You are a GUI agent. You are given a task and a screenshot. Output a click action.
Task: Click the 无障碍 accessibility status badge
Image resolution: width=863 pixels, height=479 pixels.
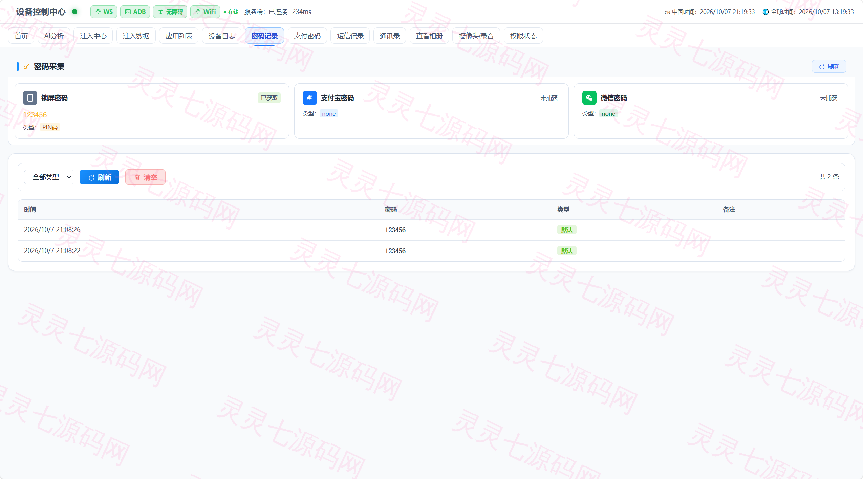coord(170,12)
